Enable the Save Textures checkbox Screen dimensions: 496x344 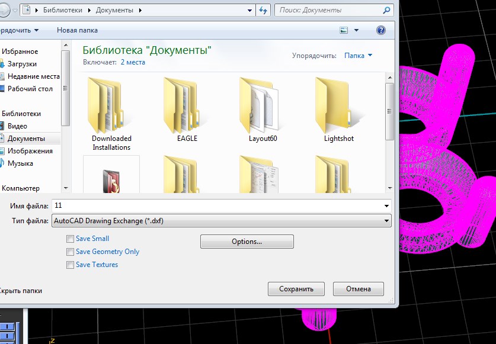(70, 265)
